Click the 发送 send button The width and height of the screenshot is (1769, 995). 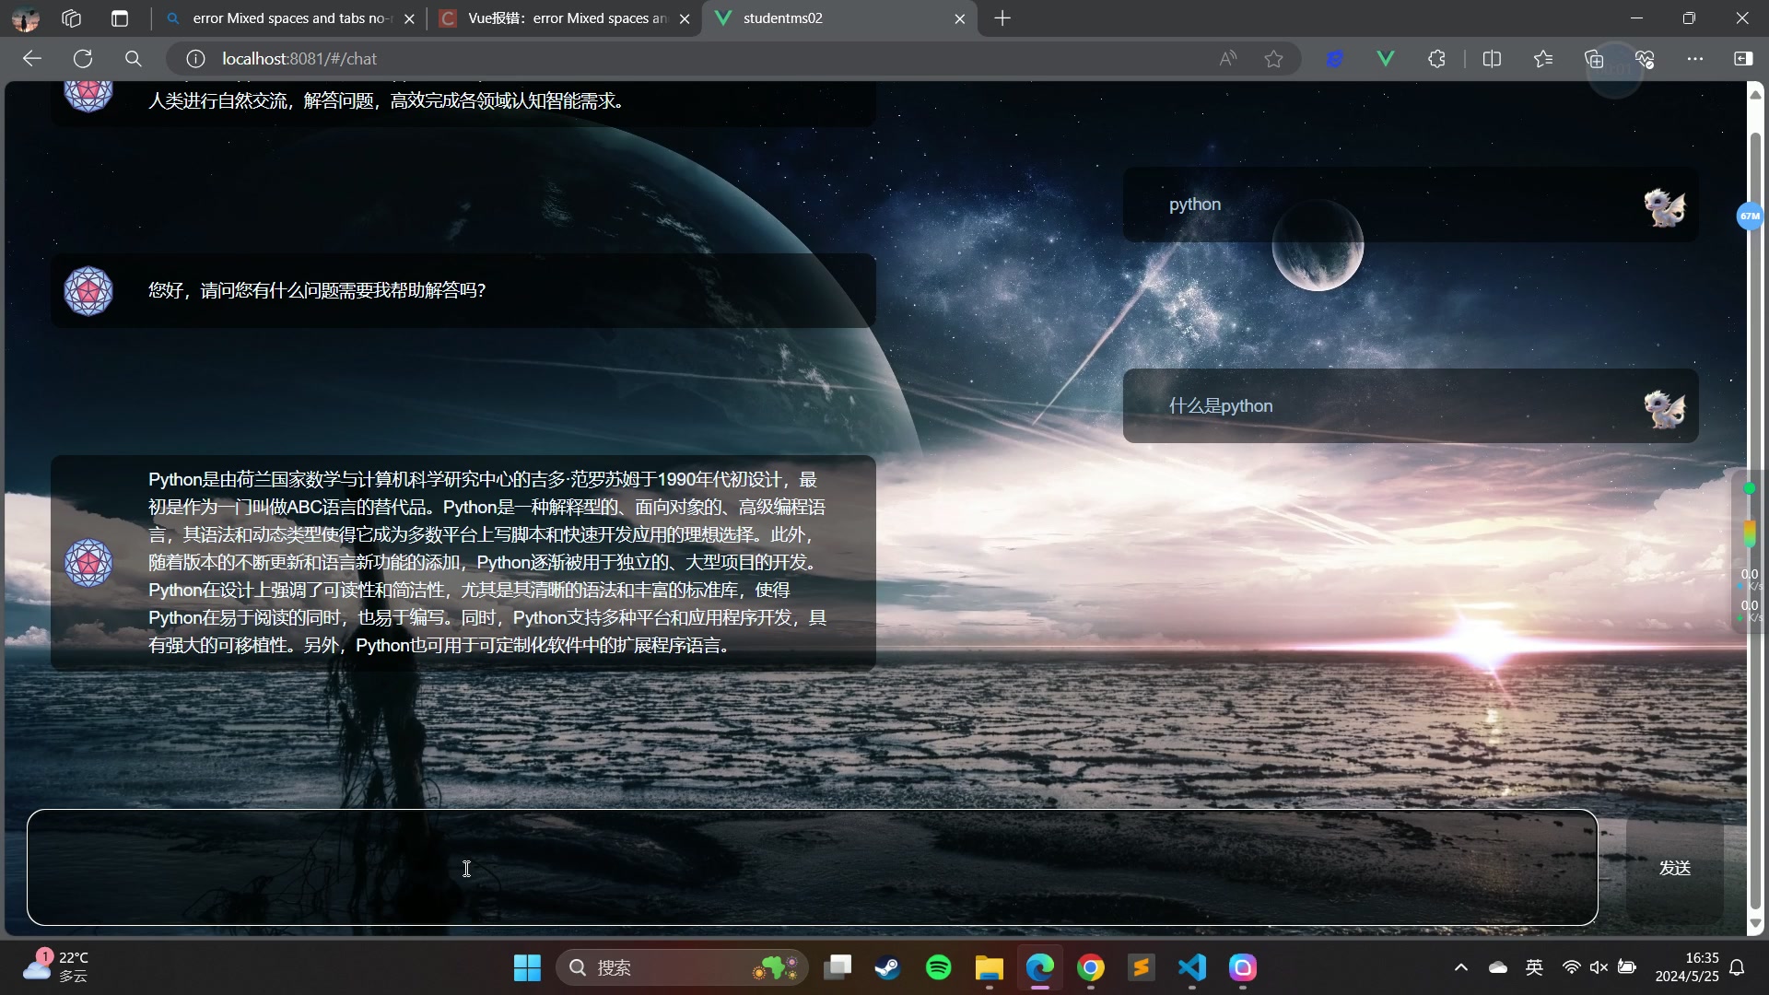click(x=1674, y=868)
